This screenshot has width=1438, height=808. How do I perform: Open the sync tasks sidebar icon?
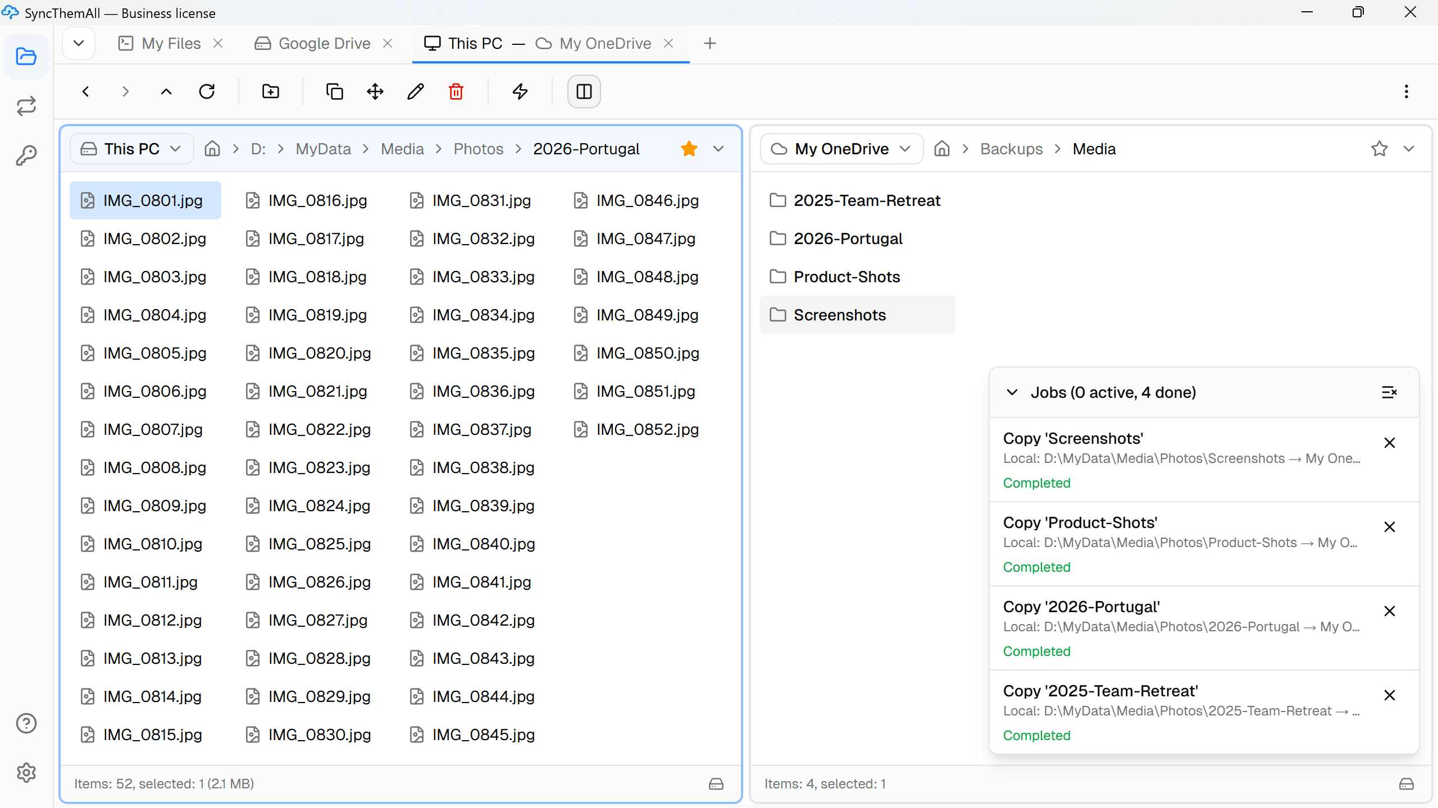tap(26, 106)
